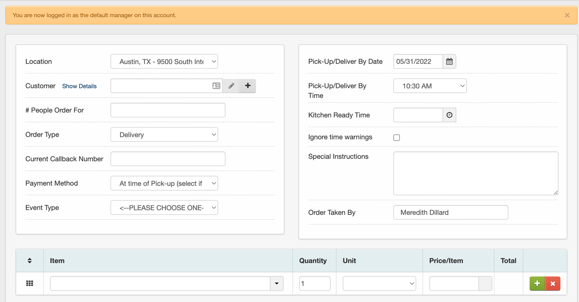
Task: Click the sort arrows in table header
Action: pyautogui.click(x=30, y=261)
